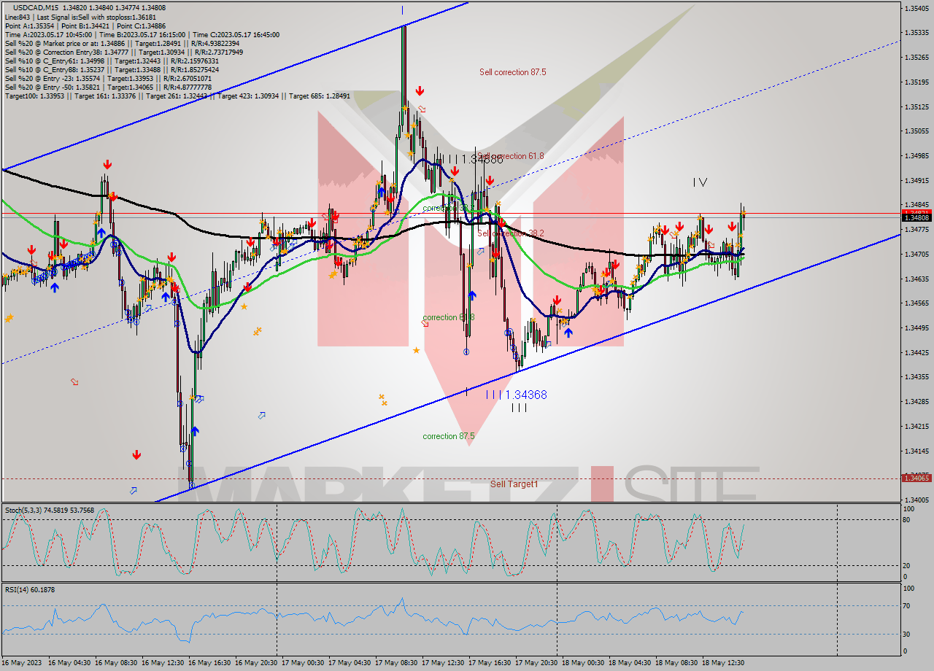
Task: Click the '16 May 2023' date label
Action: tap(22, 663)
